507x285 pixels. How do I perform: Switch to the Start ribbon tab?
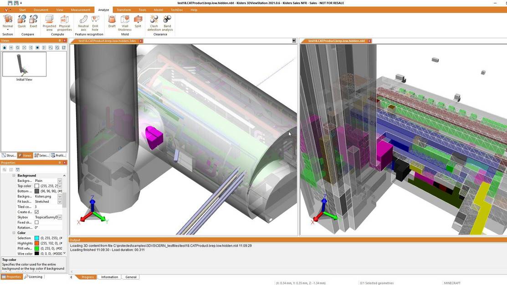pyautogui.click(x=22, y=10)
